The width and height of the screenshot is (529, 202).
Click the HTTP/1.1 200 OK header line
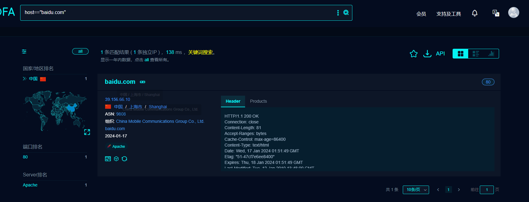coord(241,116)
